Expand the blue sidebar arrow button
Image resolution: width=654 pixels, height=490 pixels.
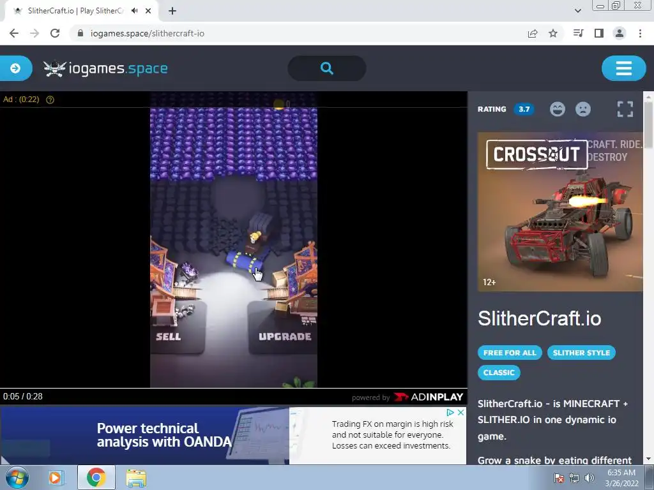click(15, 68)
